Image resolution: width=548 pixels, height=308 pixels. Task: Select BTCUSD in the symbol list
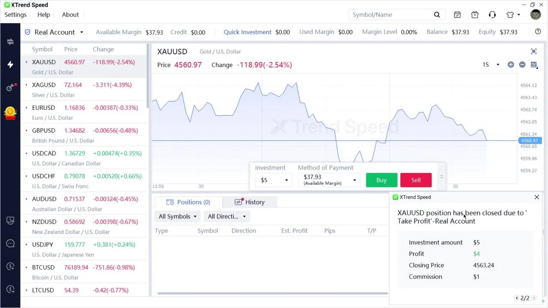[x=43, y=267]
